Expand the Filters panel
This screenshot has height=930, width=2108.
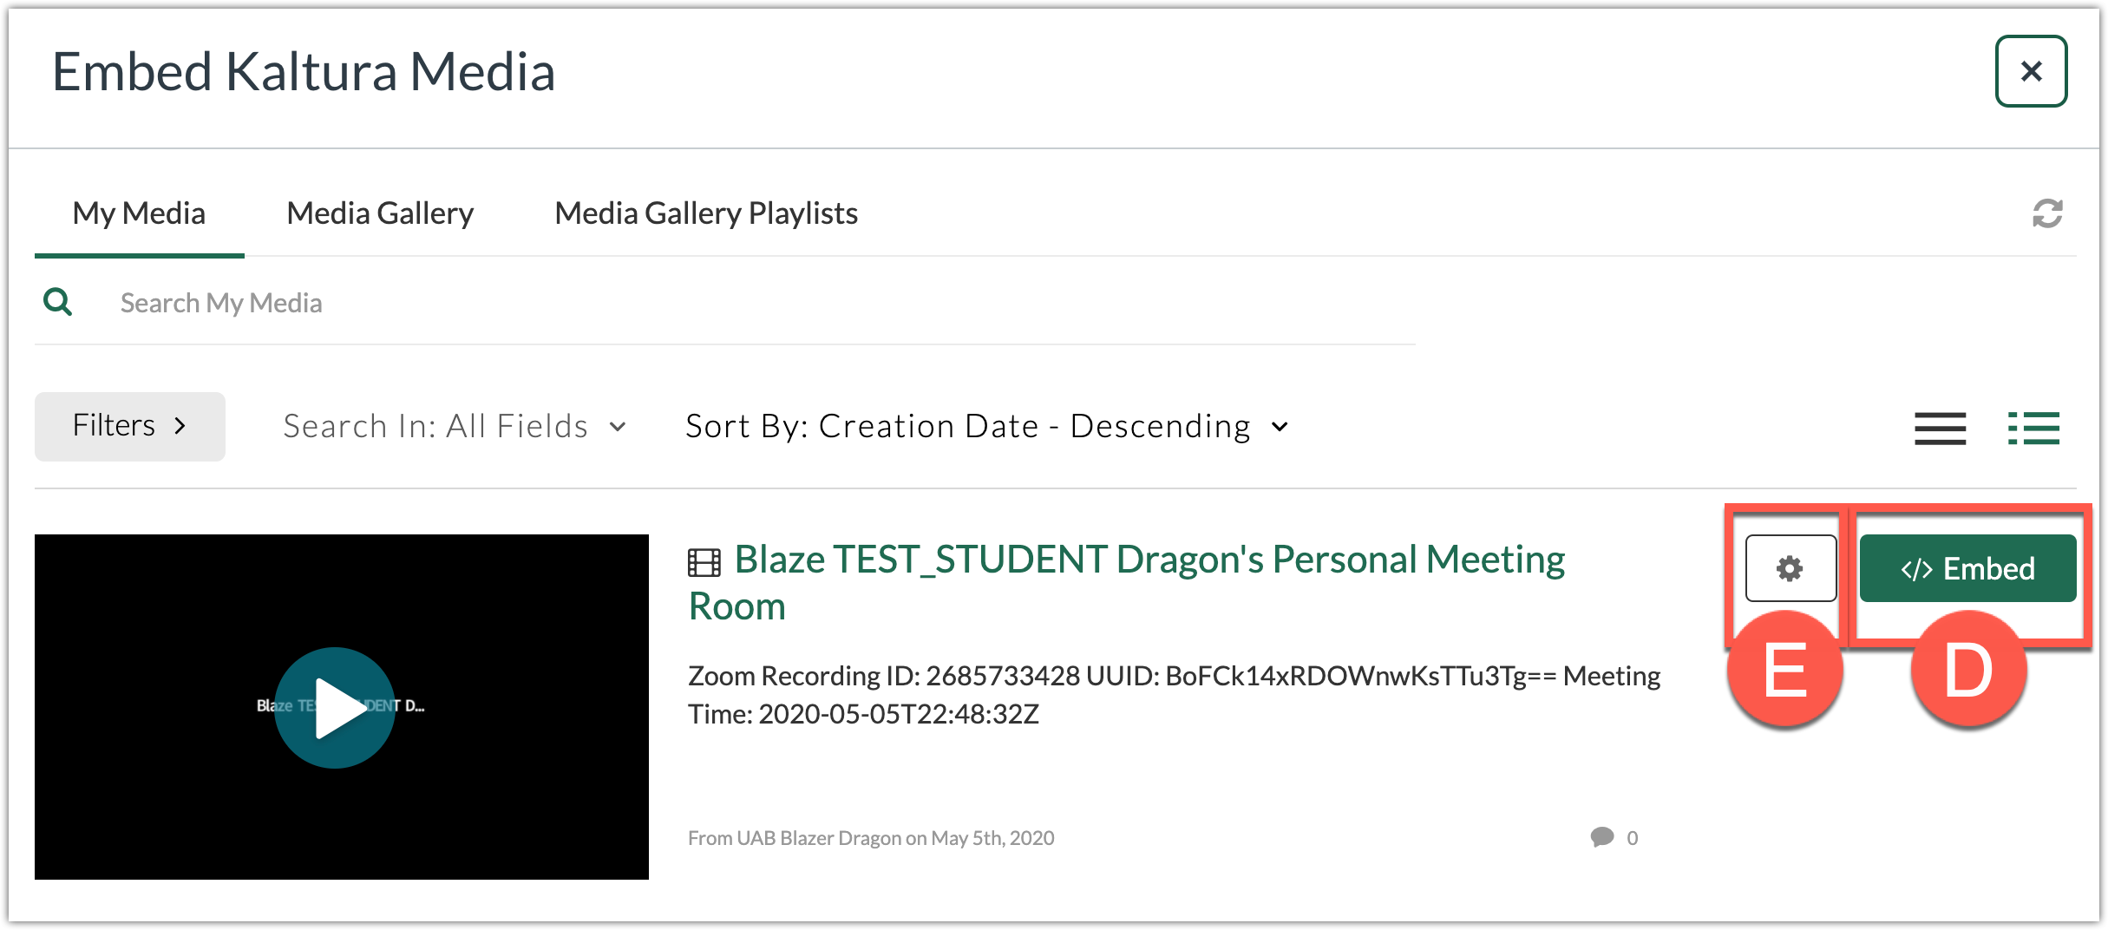[x=129, y=426]
